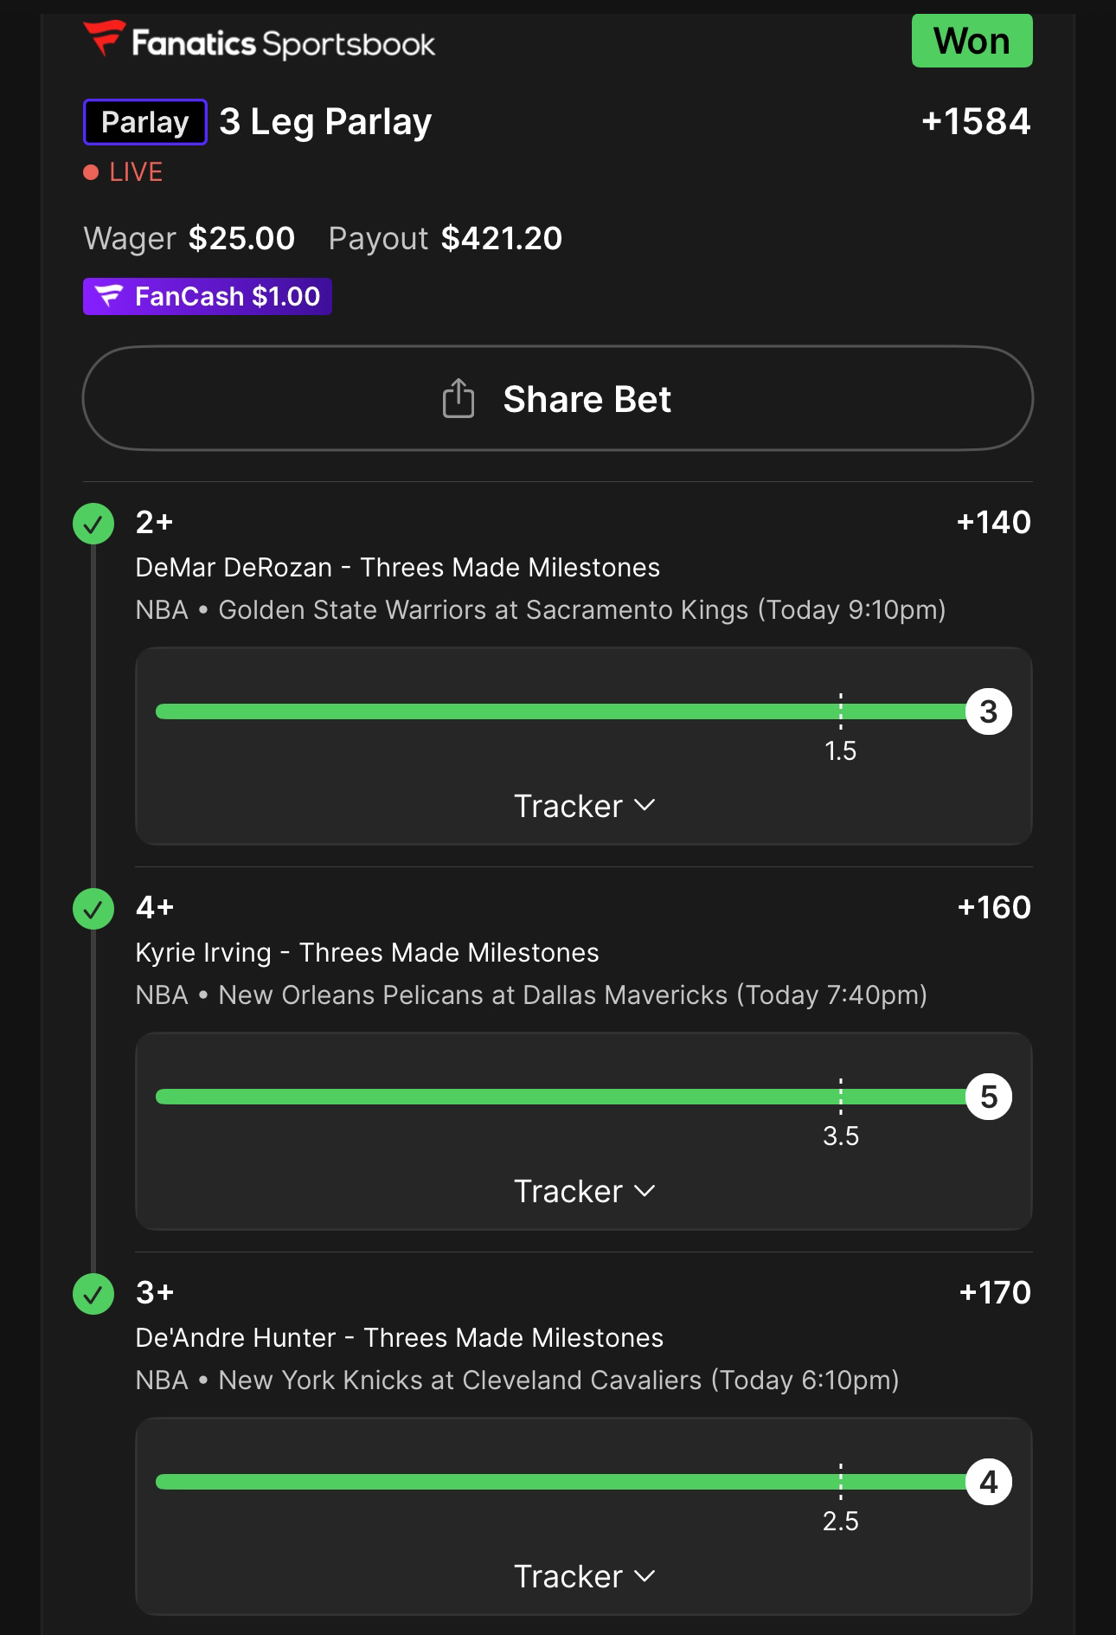Screen dimensions: 1116x1635
Task: Click De'Andre Hunter progress marker showing 4
Action: click(988, 1482)
